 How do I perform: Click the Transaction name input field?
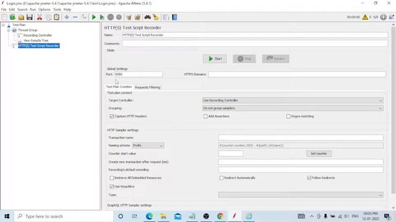(x=301, y=138)
